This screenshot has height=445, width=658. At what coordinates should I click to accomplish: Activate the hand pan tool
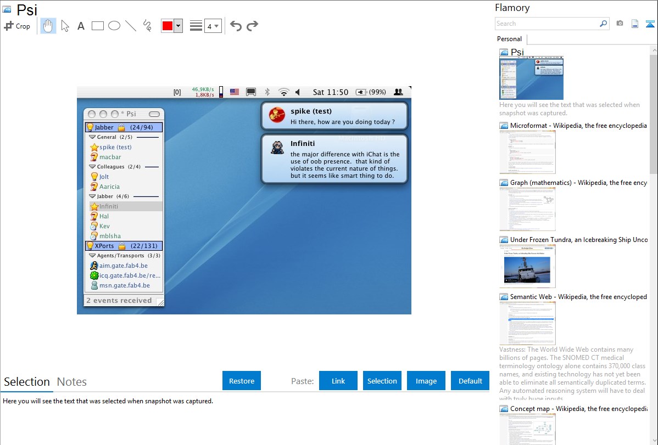pyautogui.click(x=48, y=26)
